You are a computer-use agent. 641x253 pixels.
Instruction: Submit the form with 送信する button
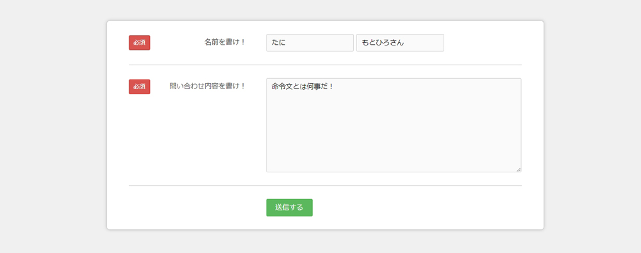click(x=290, y=208)
